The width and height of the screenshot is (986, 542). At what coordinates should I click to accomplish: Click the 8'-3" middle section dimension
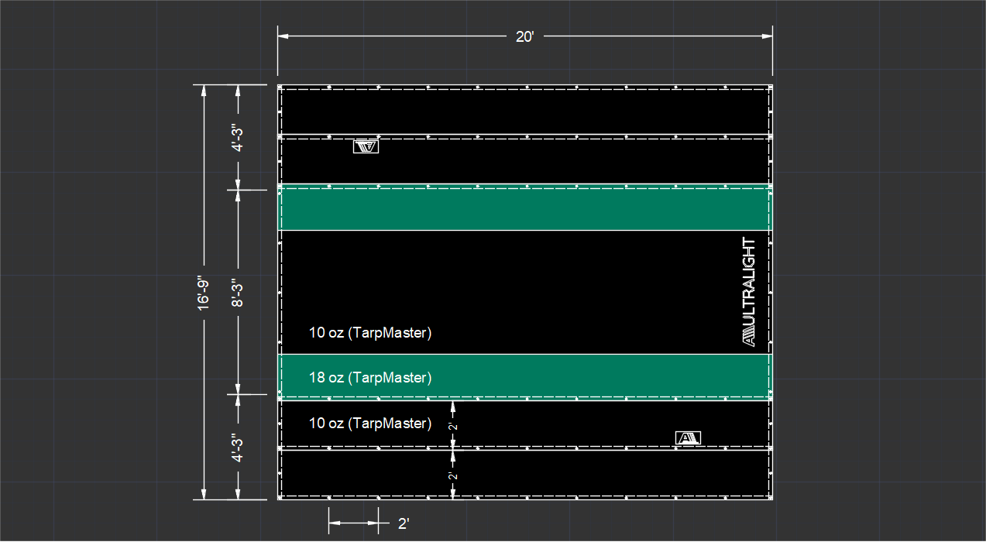pyautogui.click(x=239, y=293)
